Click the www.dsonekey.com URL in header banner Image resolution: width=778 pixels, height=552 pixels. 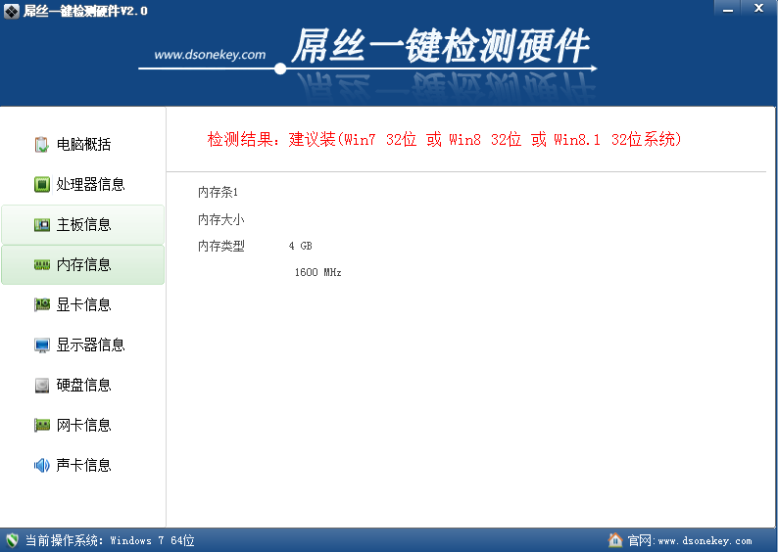point(210,55)
